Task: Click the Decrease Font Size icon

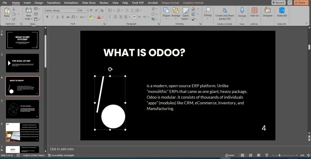Action: pos(96,10)
